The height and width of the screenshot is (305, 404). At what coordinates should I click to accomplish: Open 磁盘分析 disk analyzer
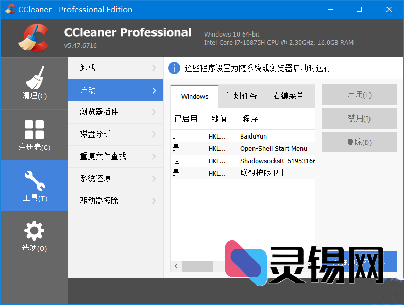(x=115, y=134)
